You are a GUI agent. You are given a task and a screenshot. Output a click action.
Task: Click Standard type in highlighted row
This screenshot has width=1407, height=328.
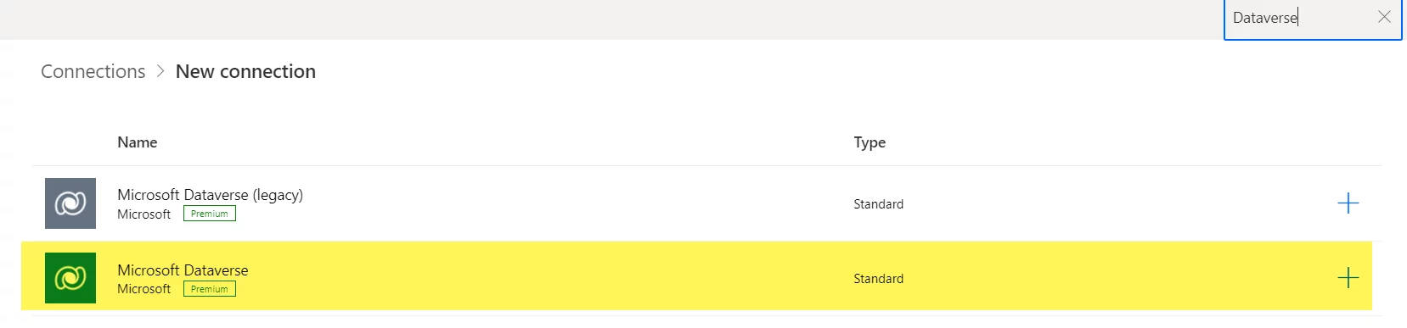click(x=878, y=279)
